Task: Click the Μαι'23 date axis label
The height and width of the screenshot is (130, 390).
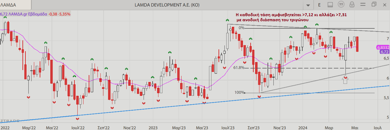Action: pyautogui.click(x=202, y=128)
